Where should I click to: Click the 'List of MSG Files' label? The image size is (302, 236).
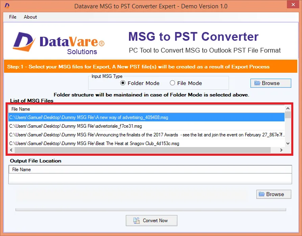(x=32, y=100)
